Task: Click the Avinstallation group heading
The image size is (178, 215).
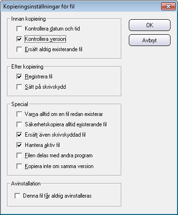Action: (26, 184)
